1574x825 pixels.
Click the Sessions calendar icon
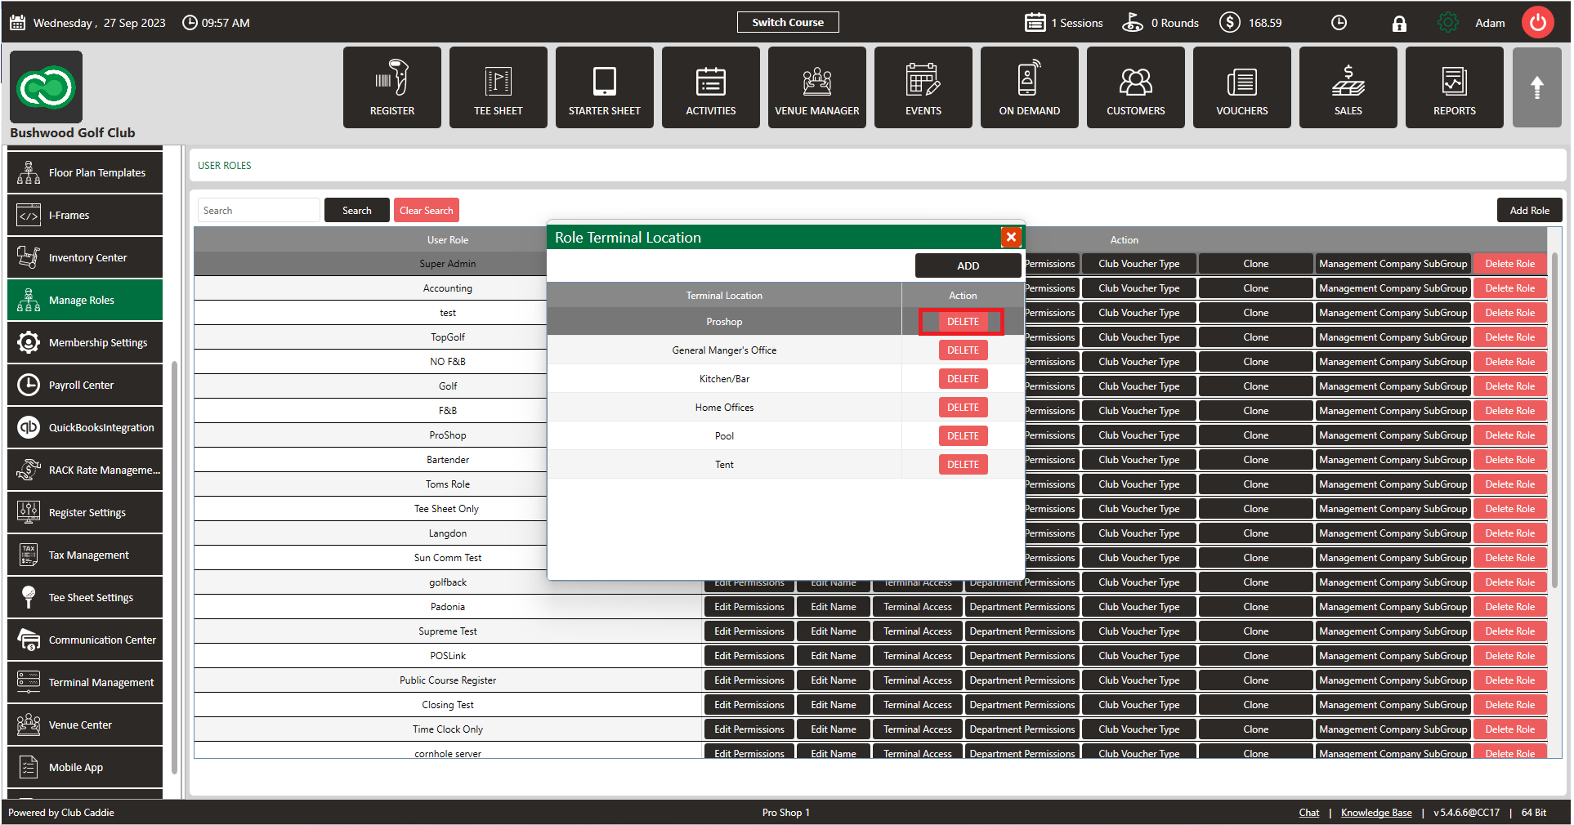click(x=1035, y=23)
